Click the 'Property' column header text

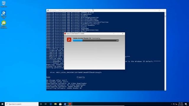(81, 77)
